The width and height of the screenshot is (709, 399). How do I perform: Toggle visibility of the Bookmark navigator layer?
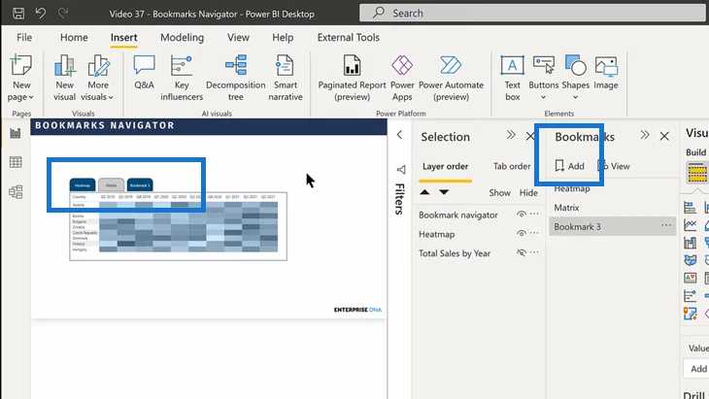(x=522, y=215)
